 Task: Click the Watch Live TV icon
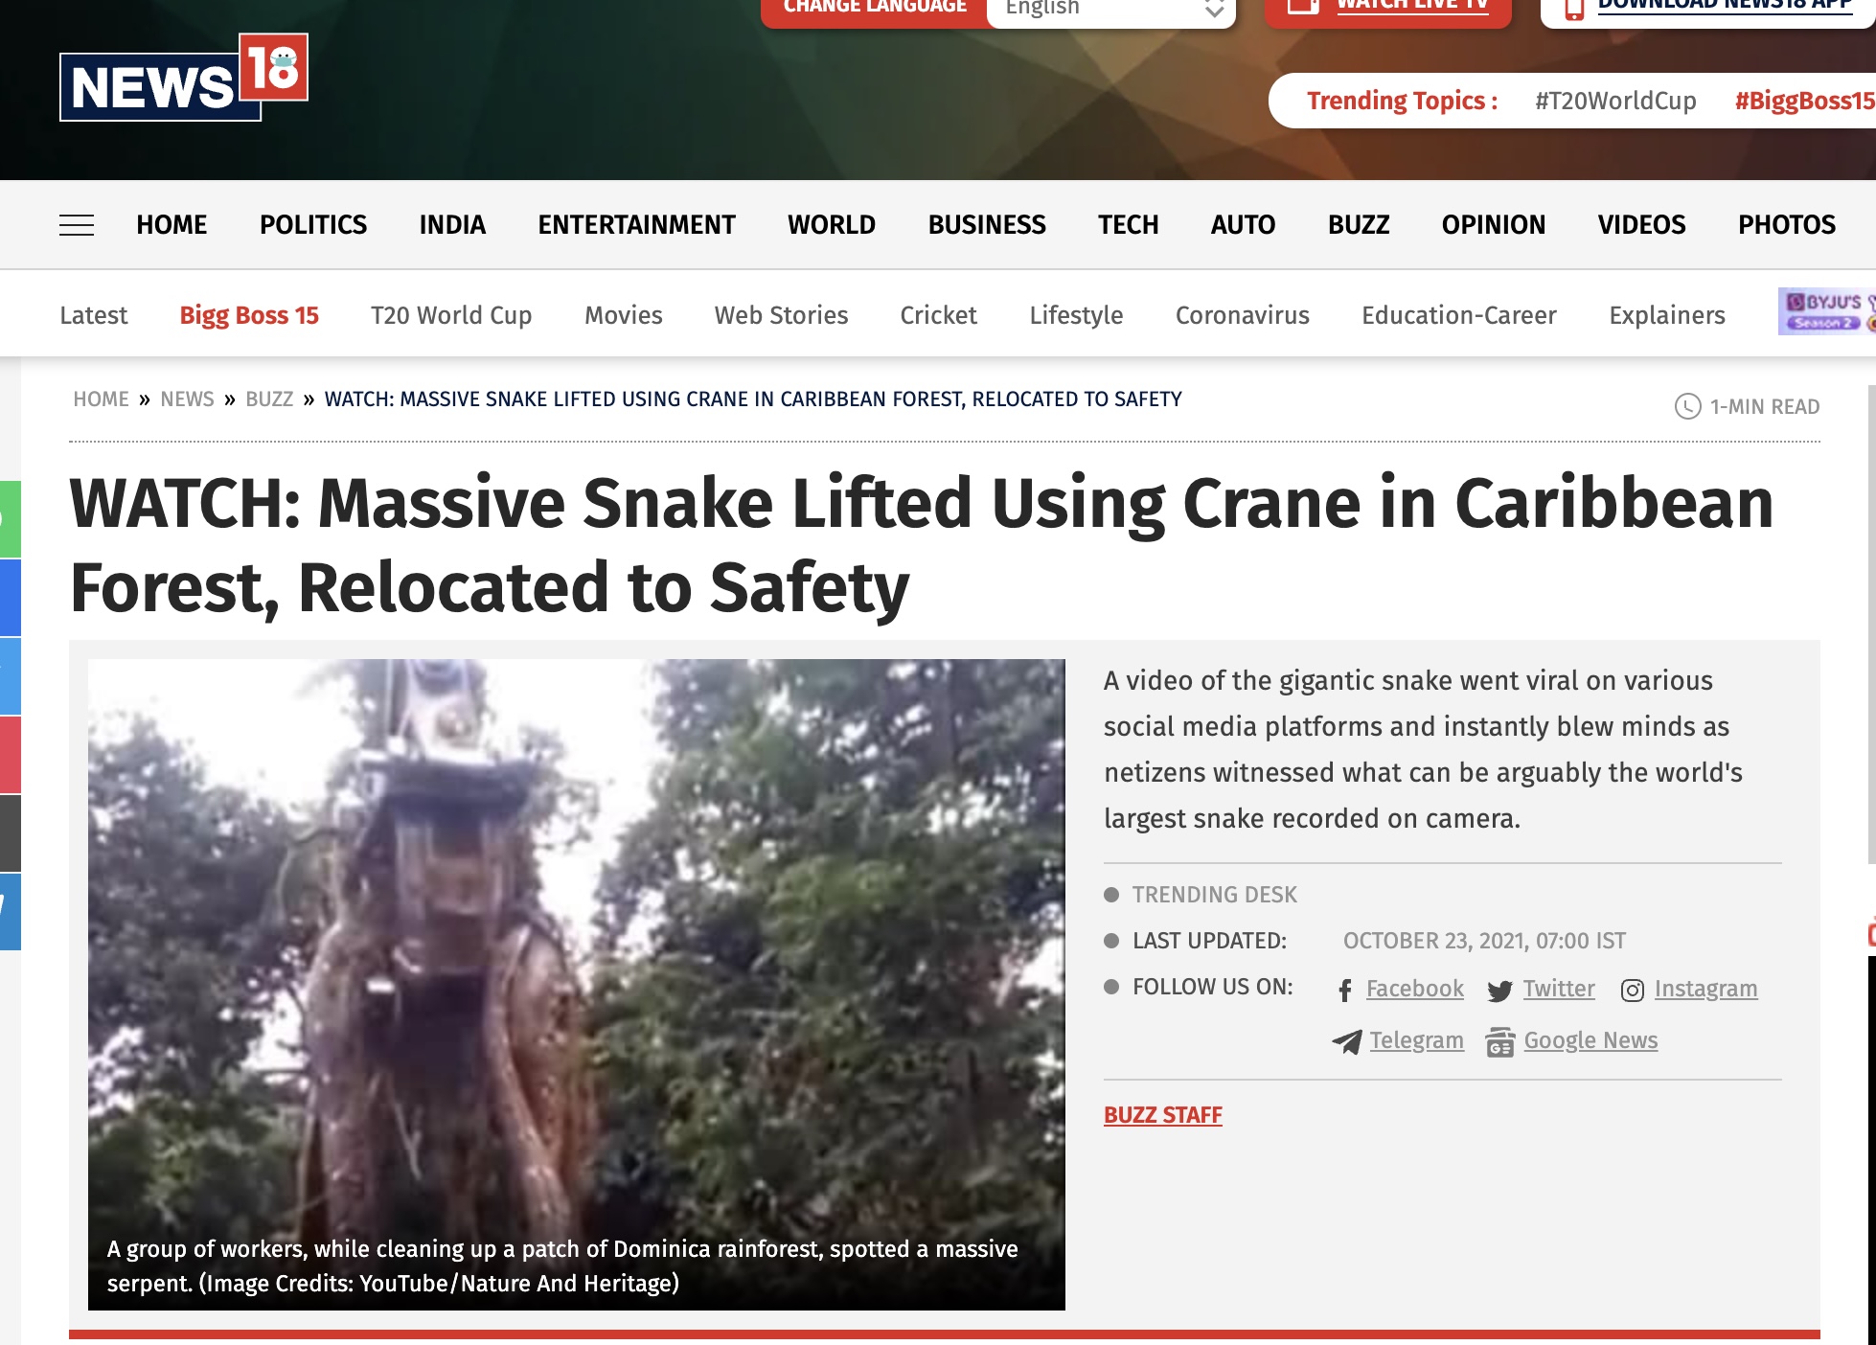point(1303,6)
